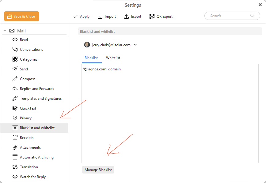The width and height of the screenshot is (266, 183).
Task: Select the Privacy shield icon
Action: pyautogui.click(x=15, y=118)
